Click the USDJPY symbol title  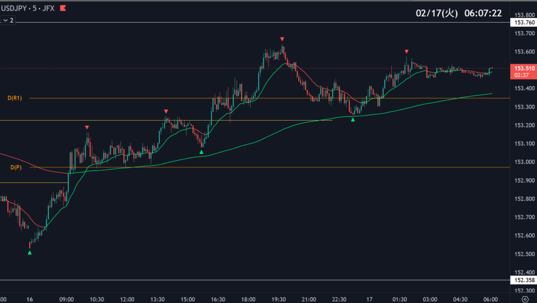pos(13,8)
